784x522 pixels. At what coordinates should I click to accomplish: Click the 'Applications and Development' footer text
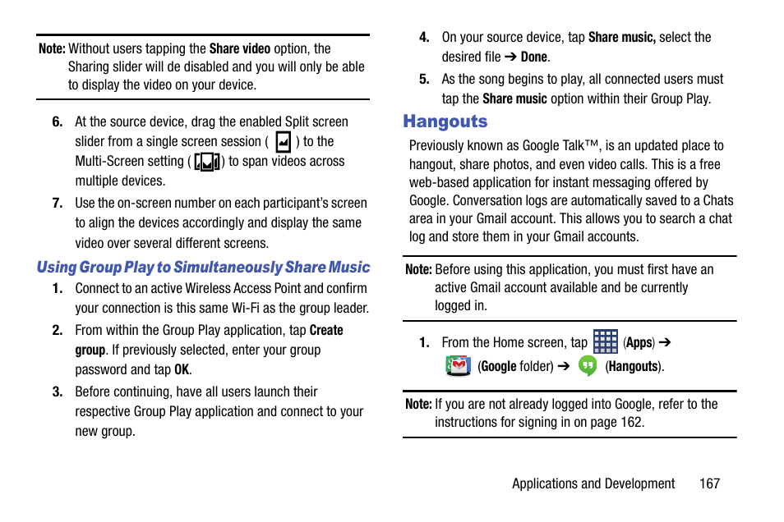click(593, 483)
